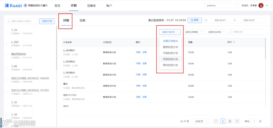The height and width of the screenshot is (128, 273).
Task: Select 等待投放计划 option in list
Action: (170, 65)
